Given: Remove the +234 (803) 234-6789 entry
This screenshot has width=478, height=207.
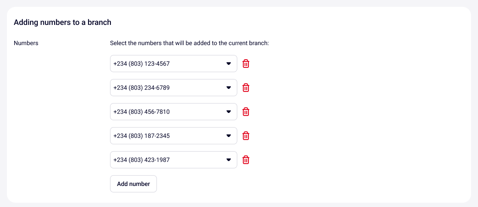Looking at the screenshot, I should [x=246, y=88].
